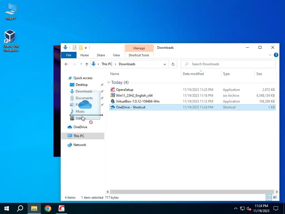Show hidden system tray icons
Screen dimensions: 285x214
(x=235, y=208)
